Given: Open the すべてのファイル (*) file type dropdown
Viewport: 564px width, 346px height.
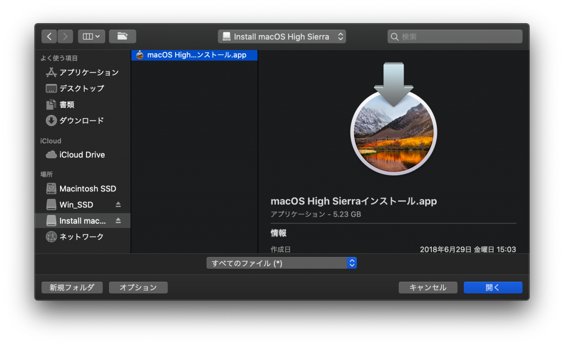Looking at the screenshot, I should [281, 263].
